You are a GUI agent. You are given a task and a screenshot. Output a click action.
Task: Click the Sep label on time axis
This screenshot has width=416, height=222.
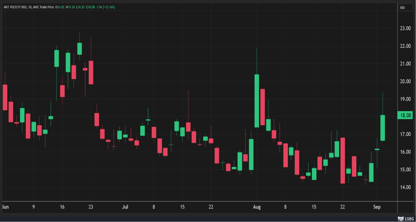(377, 207)
